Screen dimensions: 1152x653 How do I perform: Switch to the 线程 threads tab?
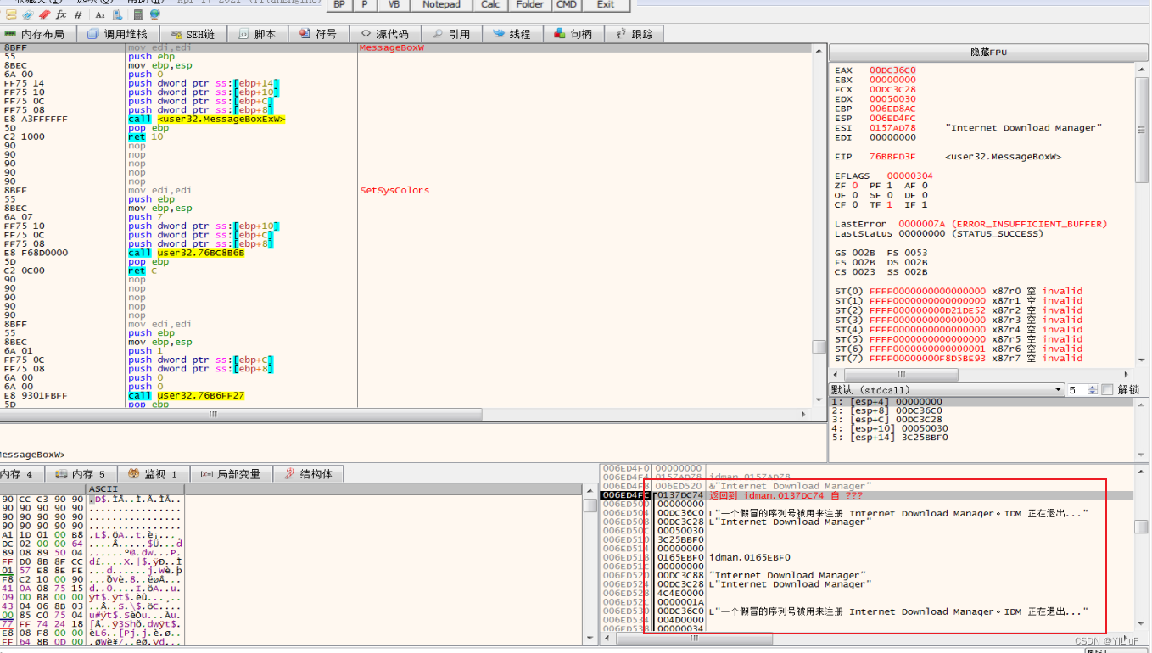(x=512, y=34)
